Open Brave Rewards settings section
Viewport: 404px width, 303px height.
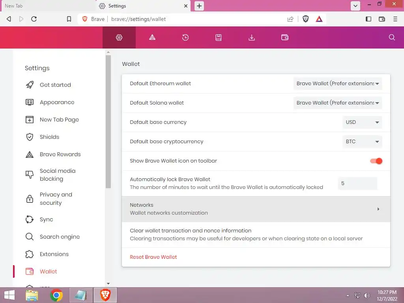coord(53,154)
